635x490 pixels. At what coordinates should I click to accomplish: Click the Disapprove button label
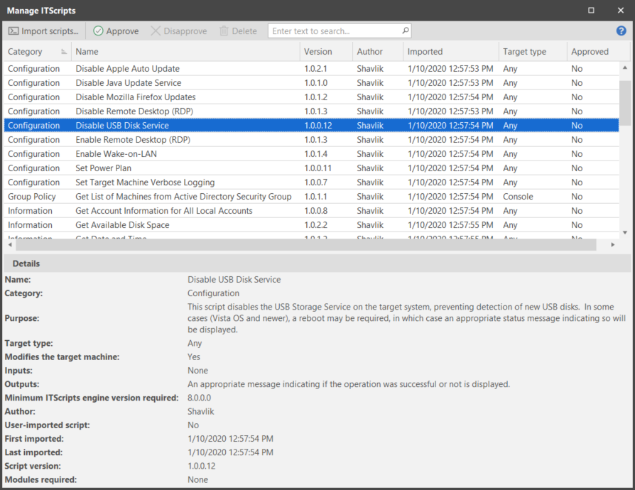pos(185,31)
